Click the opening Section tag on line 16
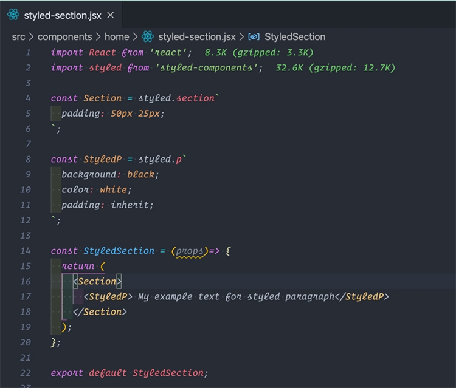Viewport: 456px width, 388px height. pyautogui.click(x=97, y=281)
